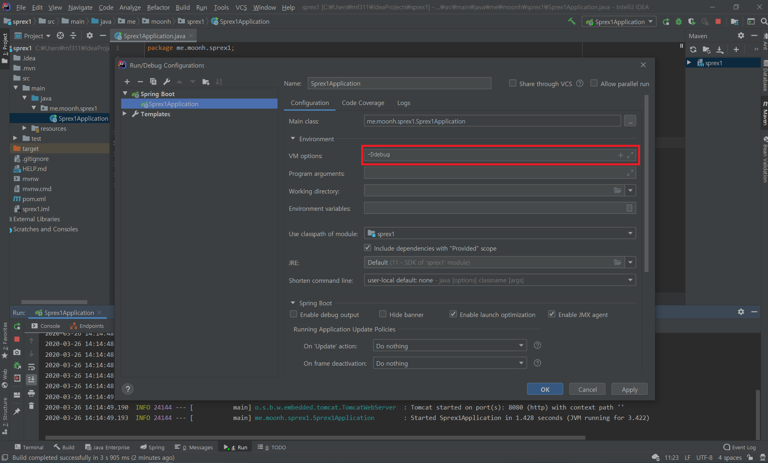Open Run panel settings gear

tap(741, 312)
